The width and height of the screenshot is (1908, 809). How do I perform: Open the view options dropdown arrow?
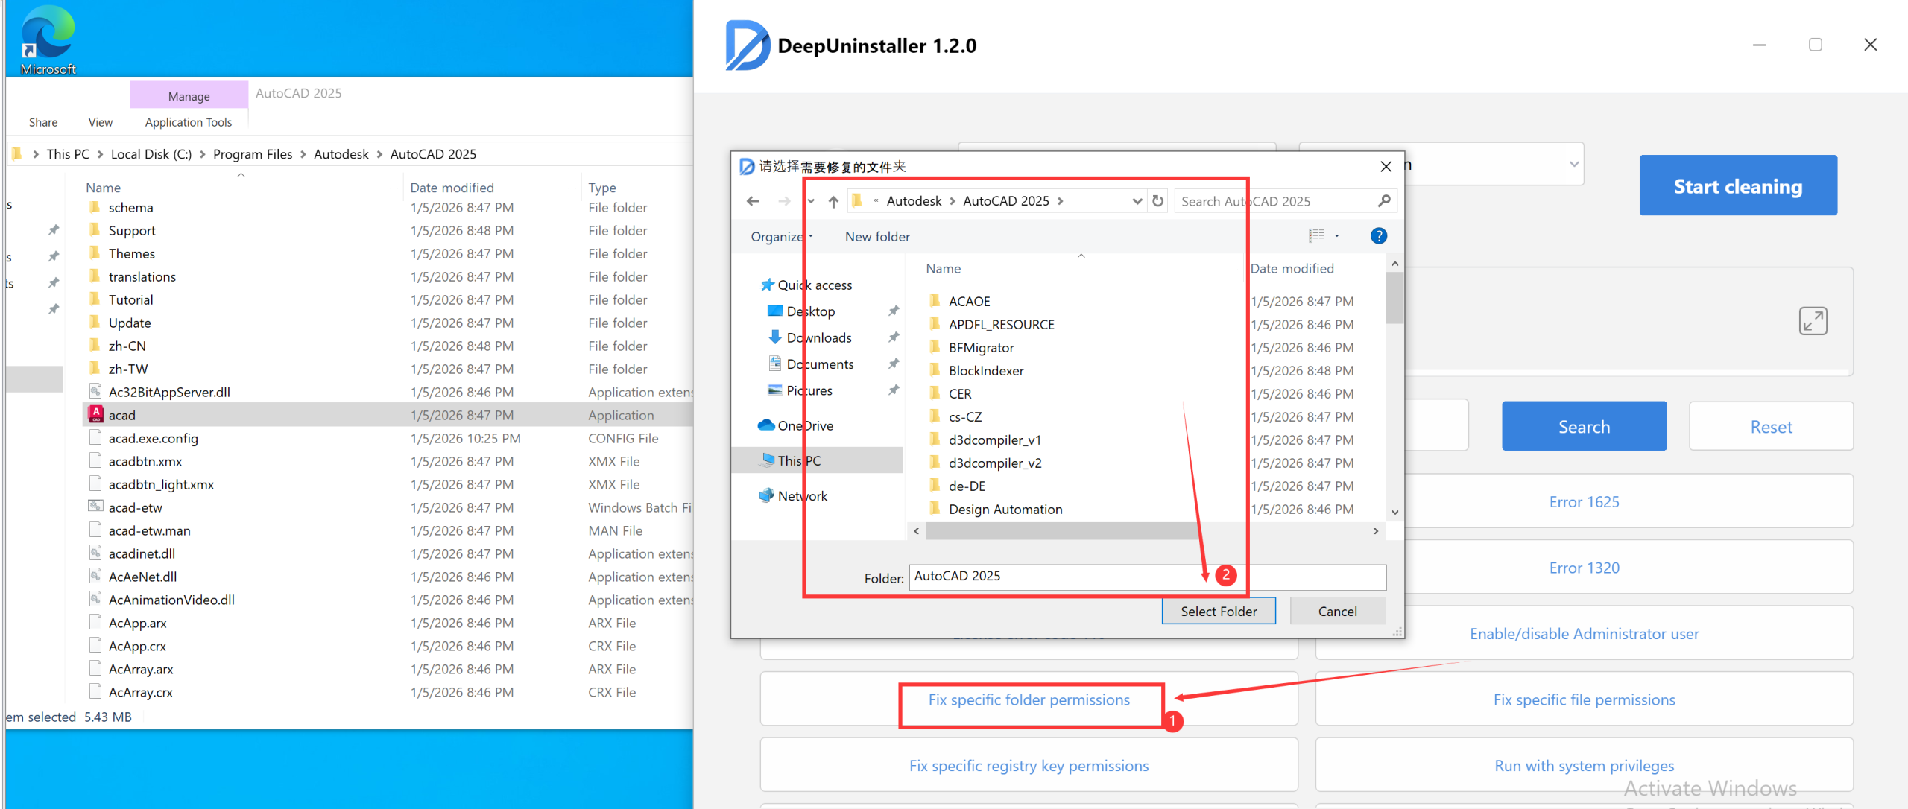pos(1337,236)
